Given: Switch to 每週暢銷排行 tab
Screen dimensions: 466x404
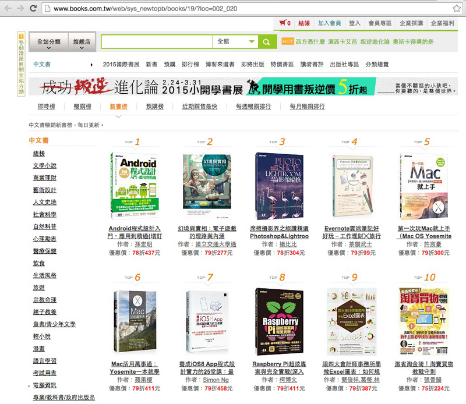Looking at the screenshot, I should pyautogui.click(x=253, y=107).
